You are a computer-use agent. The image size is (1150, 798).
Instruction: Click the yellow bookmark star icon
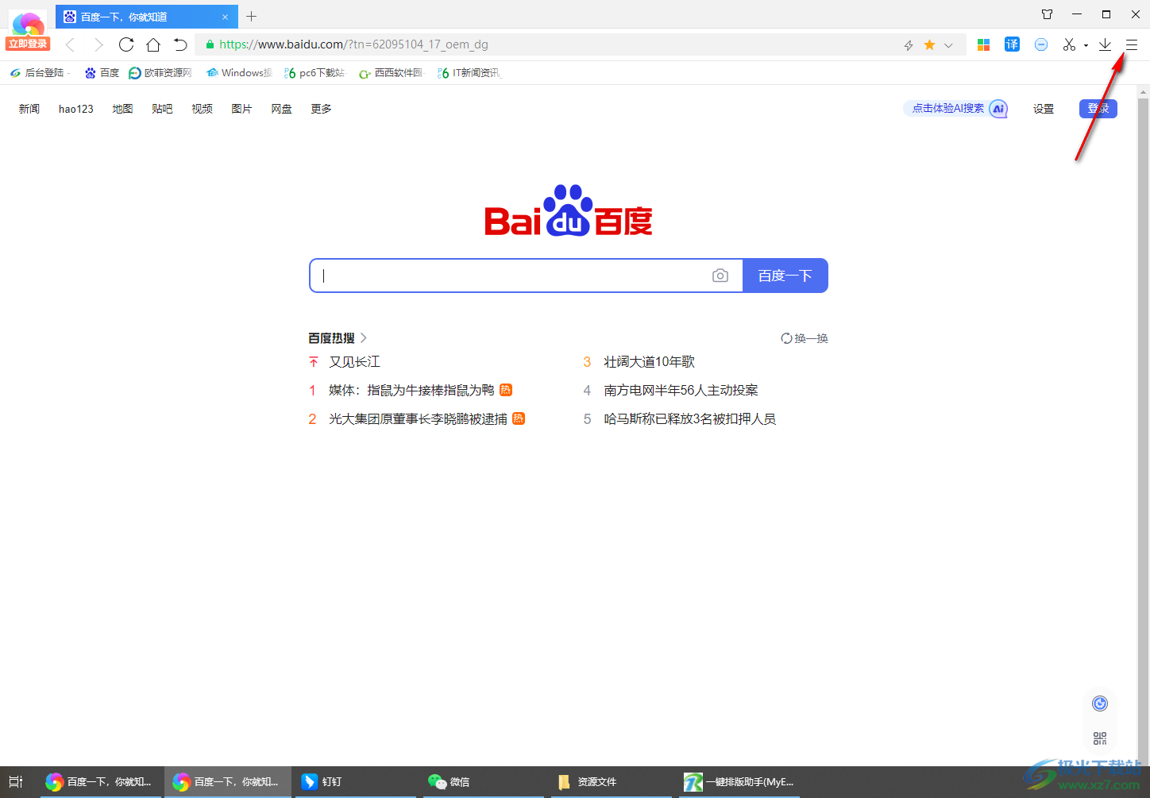tap(929, 45)
